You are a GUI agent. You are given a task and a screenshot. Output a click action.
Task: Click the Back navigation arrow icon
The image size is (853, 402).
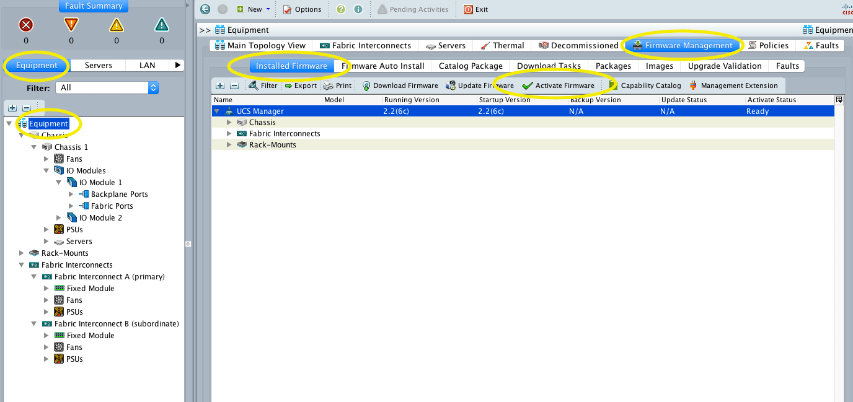(205, 9)
